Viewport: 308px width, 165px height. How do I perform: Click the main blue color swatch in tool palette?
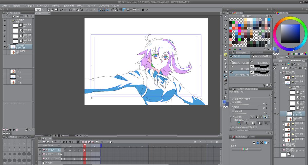[225, 102]
